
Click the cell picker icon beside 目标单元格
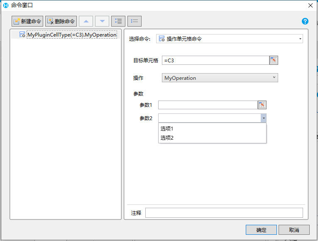(x=274, y=60)
